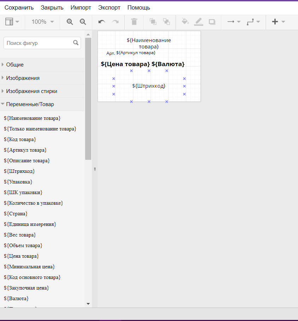Image resolution: width=298 pixels, height=321 pixels.
Task: Click the zoom in magnifier icon
Action: coord(70,22)
